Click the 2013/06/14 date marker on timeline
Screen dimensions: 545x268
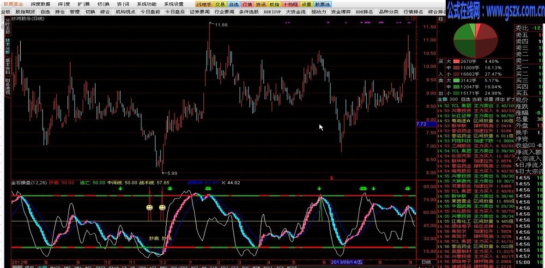tap(347, 262)
